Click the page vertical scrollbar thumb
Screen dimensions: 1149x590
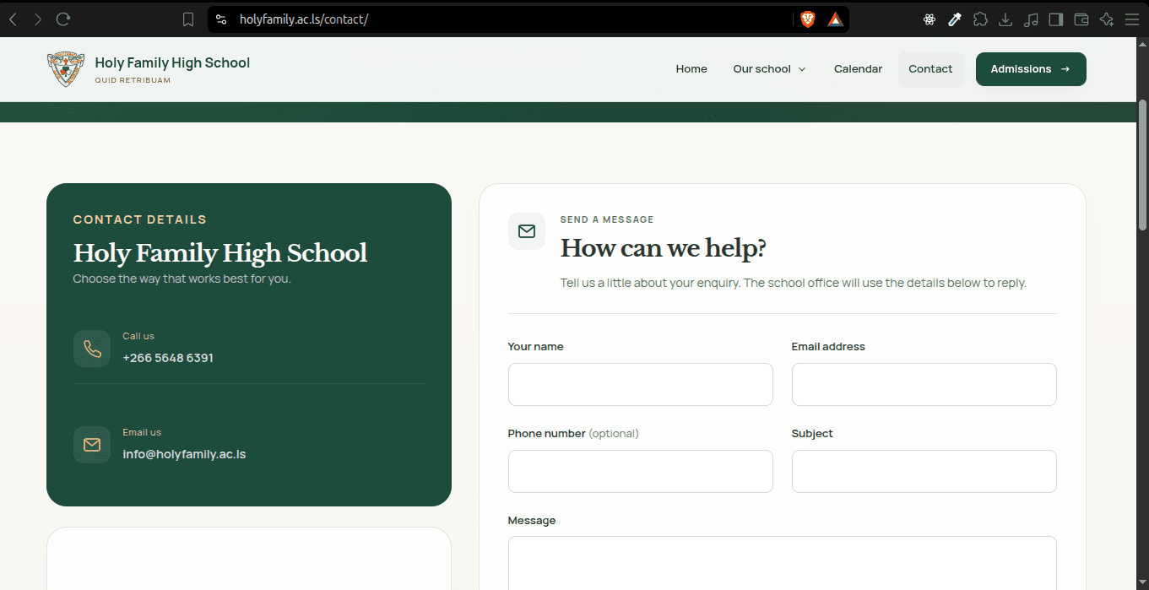point(1143,165)
